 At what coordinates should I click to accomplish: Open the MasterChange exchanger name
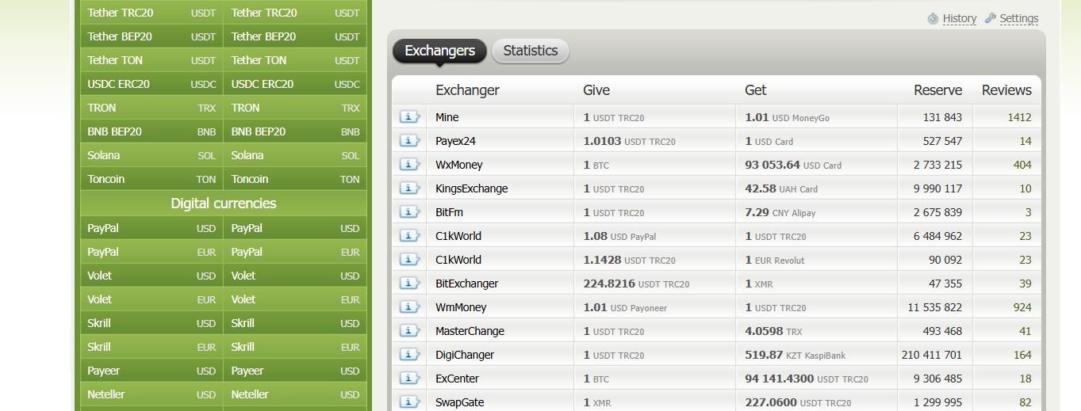pyautogui.click(x=470, y=331)
